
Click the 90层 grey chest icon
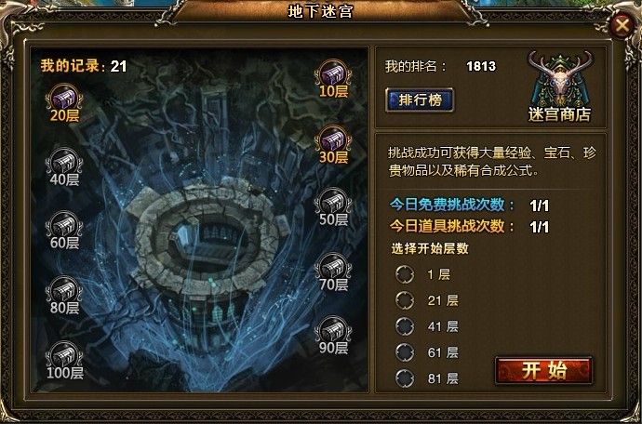point(333,330)
